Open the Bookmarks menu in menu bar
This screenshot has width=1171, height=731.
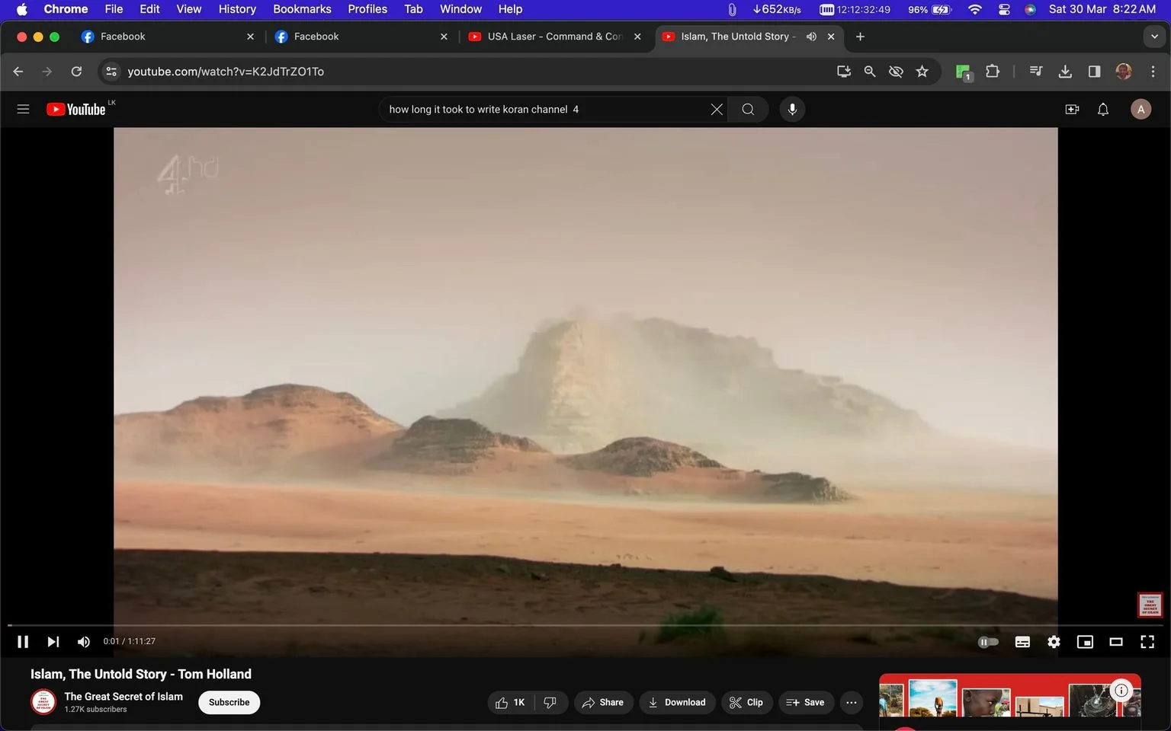pyautogui.click(x=302, y=9)
